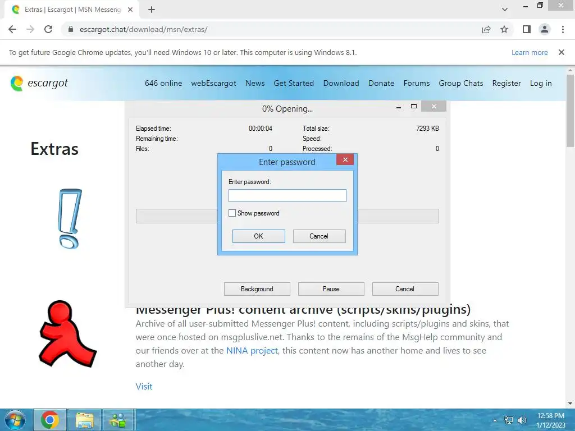Close the Enter password dialog
Image resolution: width=575 pixels, height=431 pixels.
(345, 159)
